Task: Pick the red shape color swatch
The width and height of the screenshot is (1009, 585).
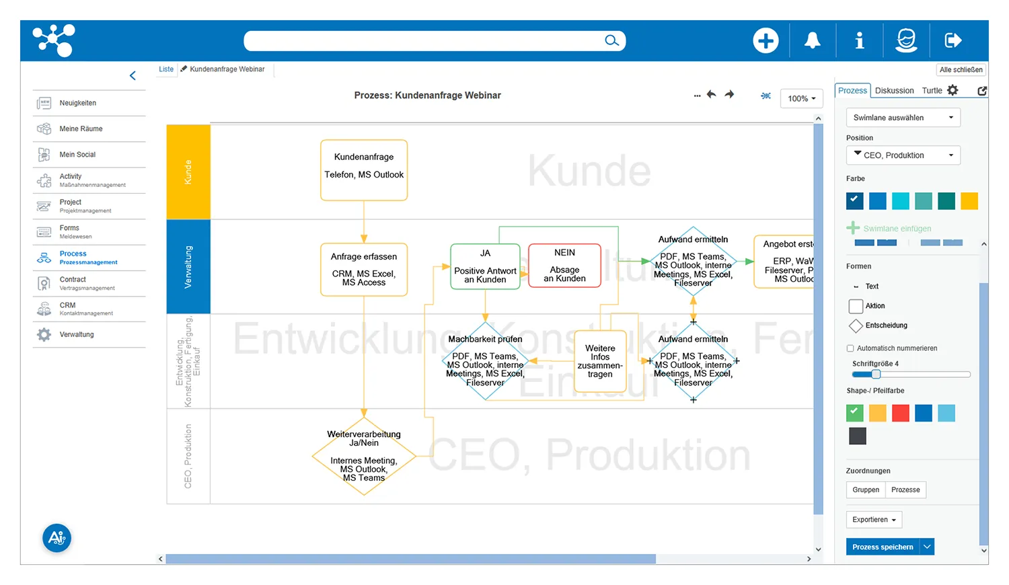Action: click(x=901, y=413)
